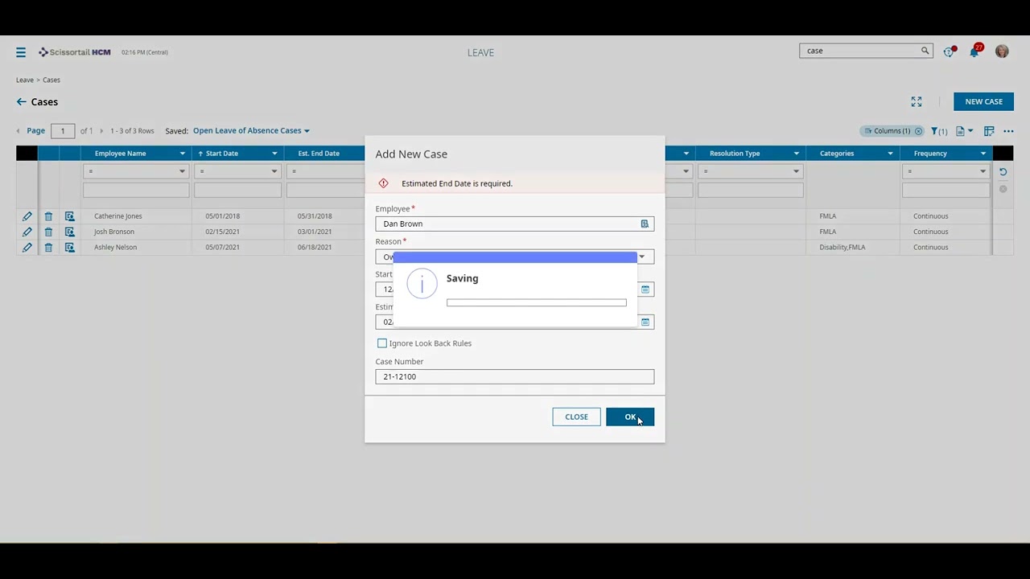Open the help menu icon
The width and height of the screenshot is (1030, 579).
pos(949,51)
